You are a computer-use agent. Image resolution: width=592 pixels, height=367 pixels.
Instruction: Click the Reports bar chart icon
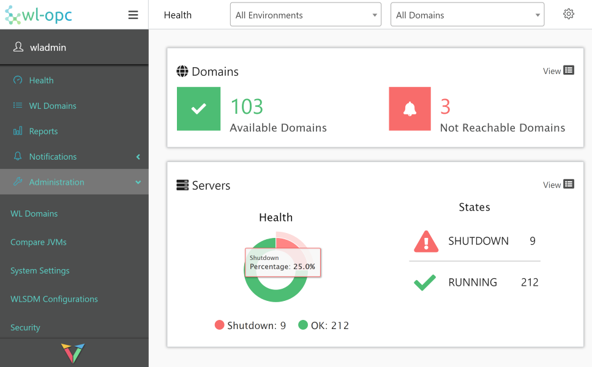point(18,131)
